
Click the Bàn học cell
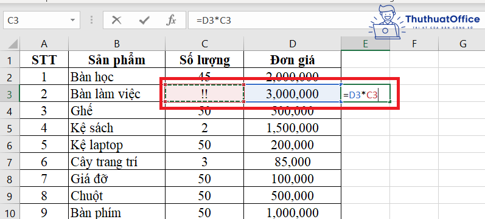[x=117, y=76]
